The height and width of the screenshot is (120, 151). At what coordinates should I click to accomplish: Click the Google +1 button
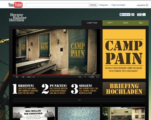click(x=139, y=15)
